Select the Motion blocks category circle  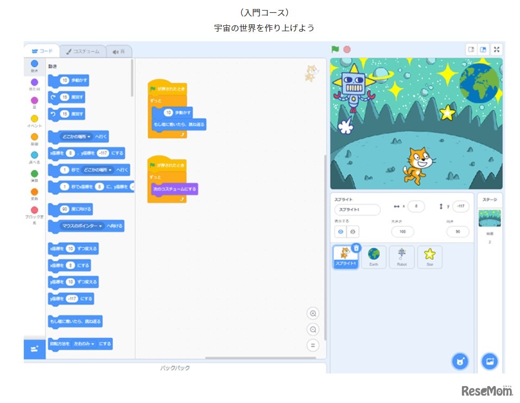pyautogui.click(x=34, y=63)
